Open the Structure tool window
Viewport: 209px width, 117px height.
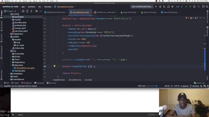pos(1,26)
